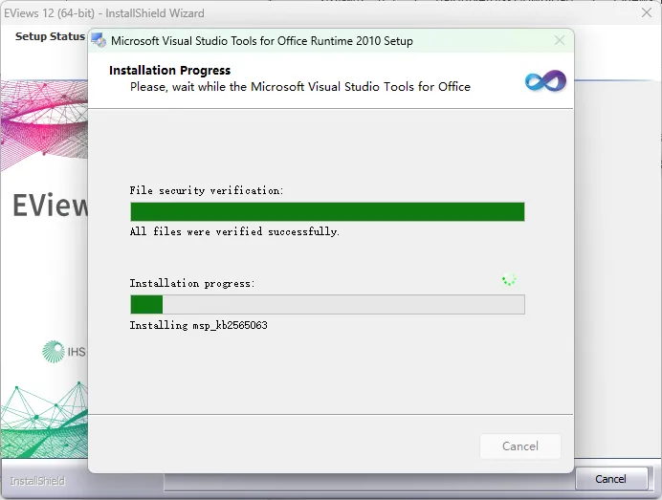Close the EViews 12 InstallShield Wizard window
This screenshot has width=662, height=500.
[647, 12]
